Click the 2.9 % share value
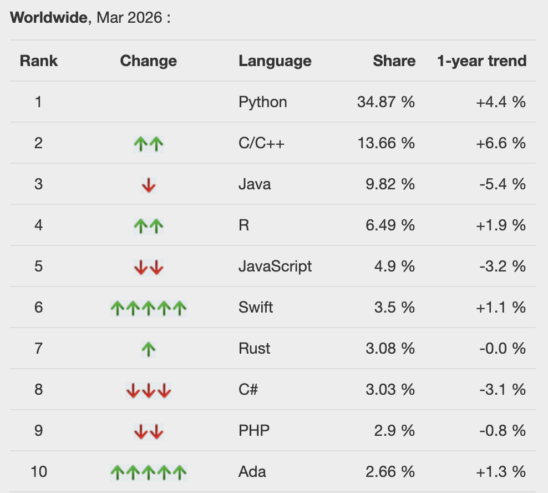This screenshot has height=493, width=548. pos(394,431)
